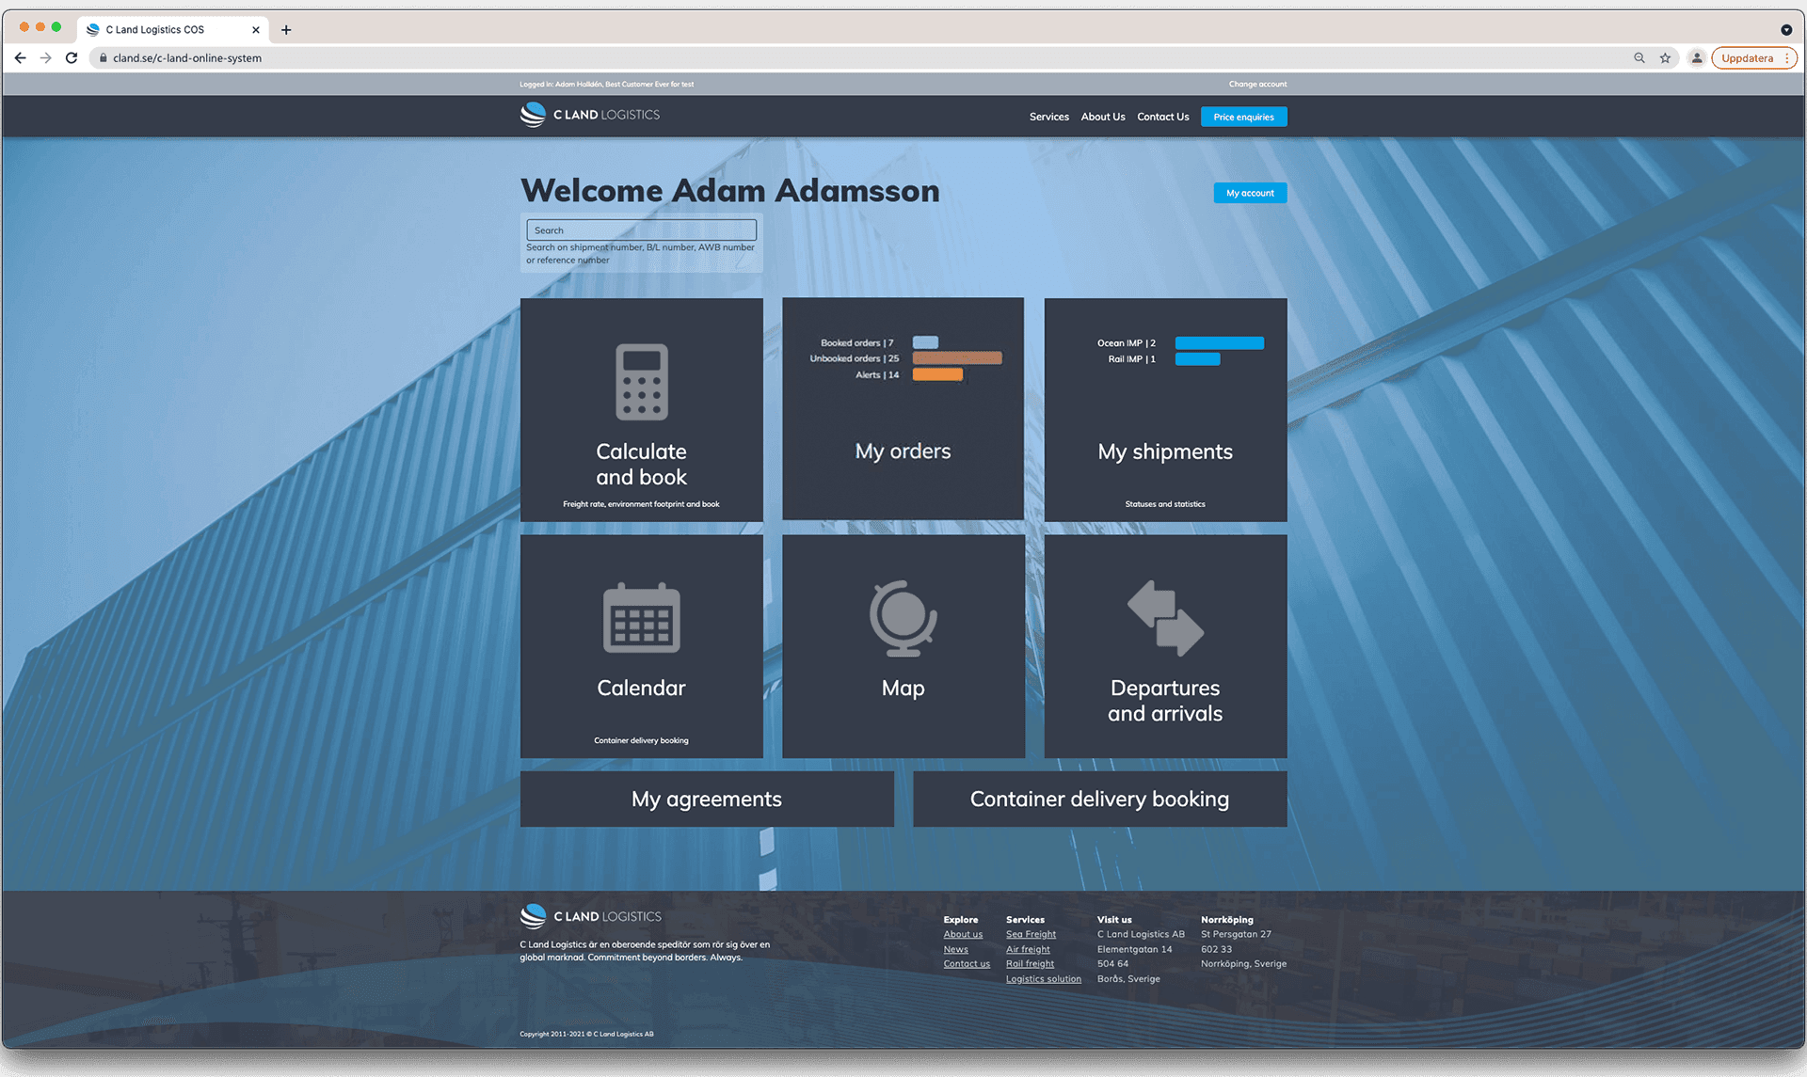Open the My agreements tile
Screen dimensions: 1807x1077
pyautogui.click(x=707, y=800)
